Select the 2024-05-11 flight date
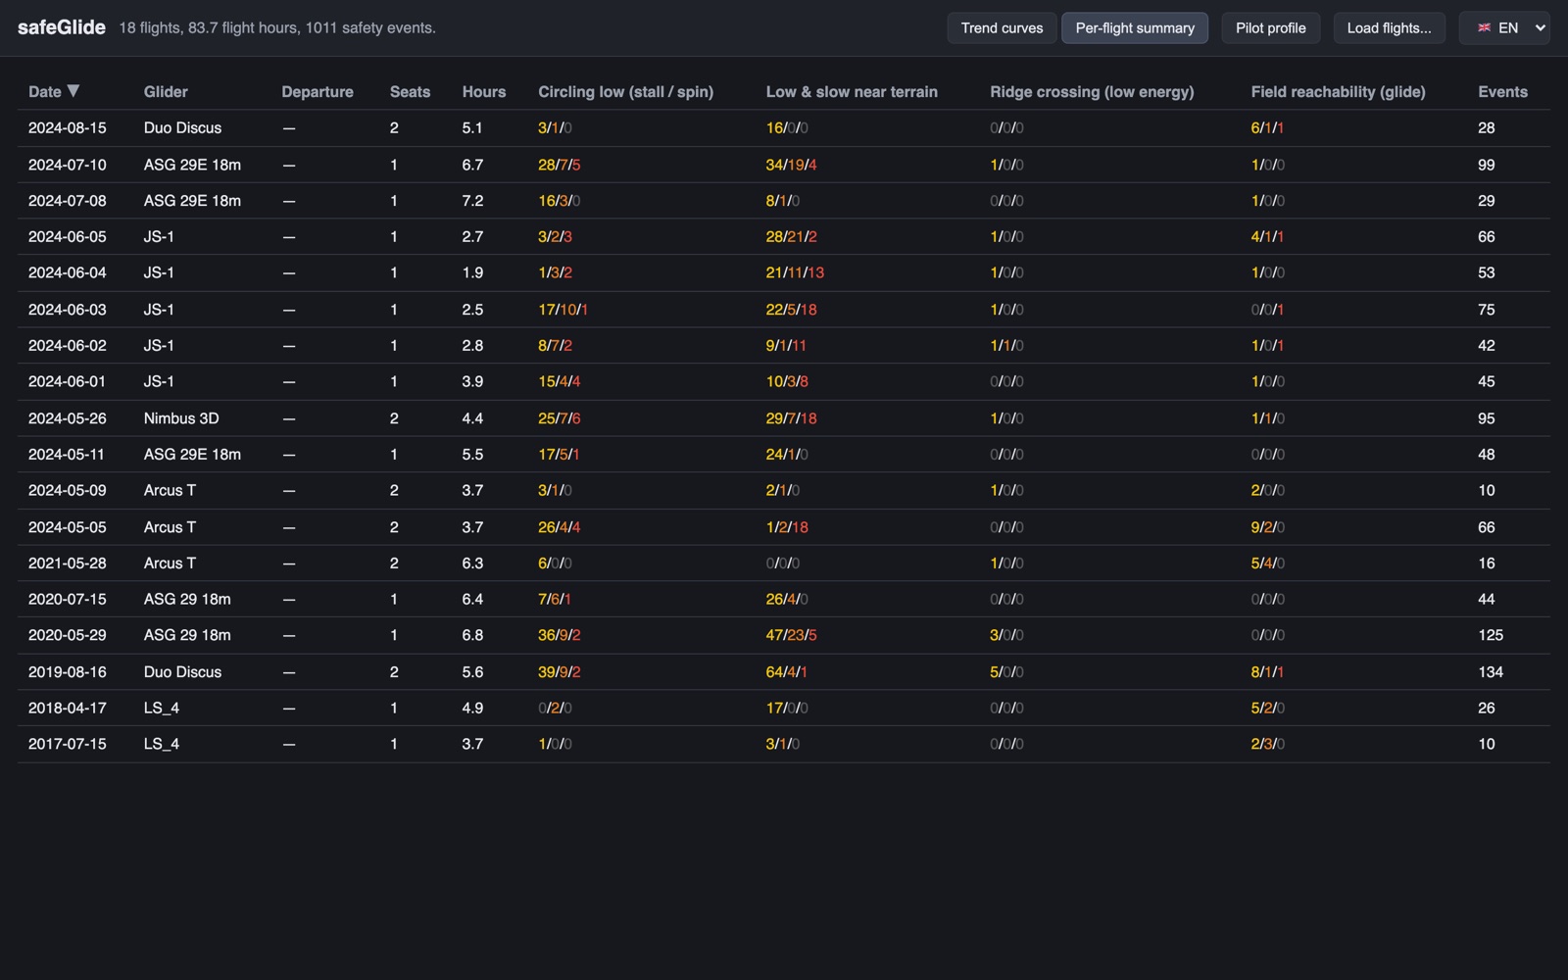 [x=67, y=454]
